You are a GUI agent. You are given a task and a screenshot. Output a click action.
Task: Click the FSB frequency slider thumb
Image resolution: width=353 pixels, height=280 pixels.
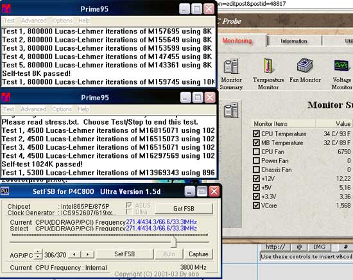173,242
